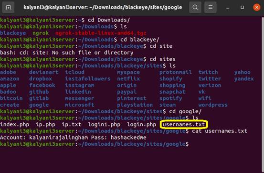Screen dimensions: 264x173
Task: Click the 'devianart' directory name
Action: point(44,72)
